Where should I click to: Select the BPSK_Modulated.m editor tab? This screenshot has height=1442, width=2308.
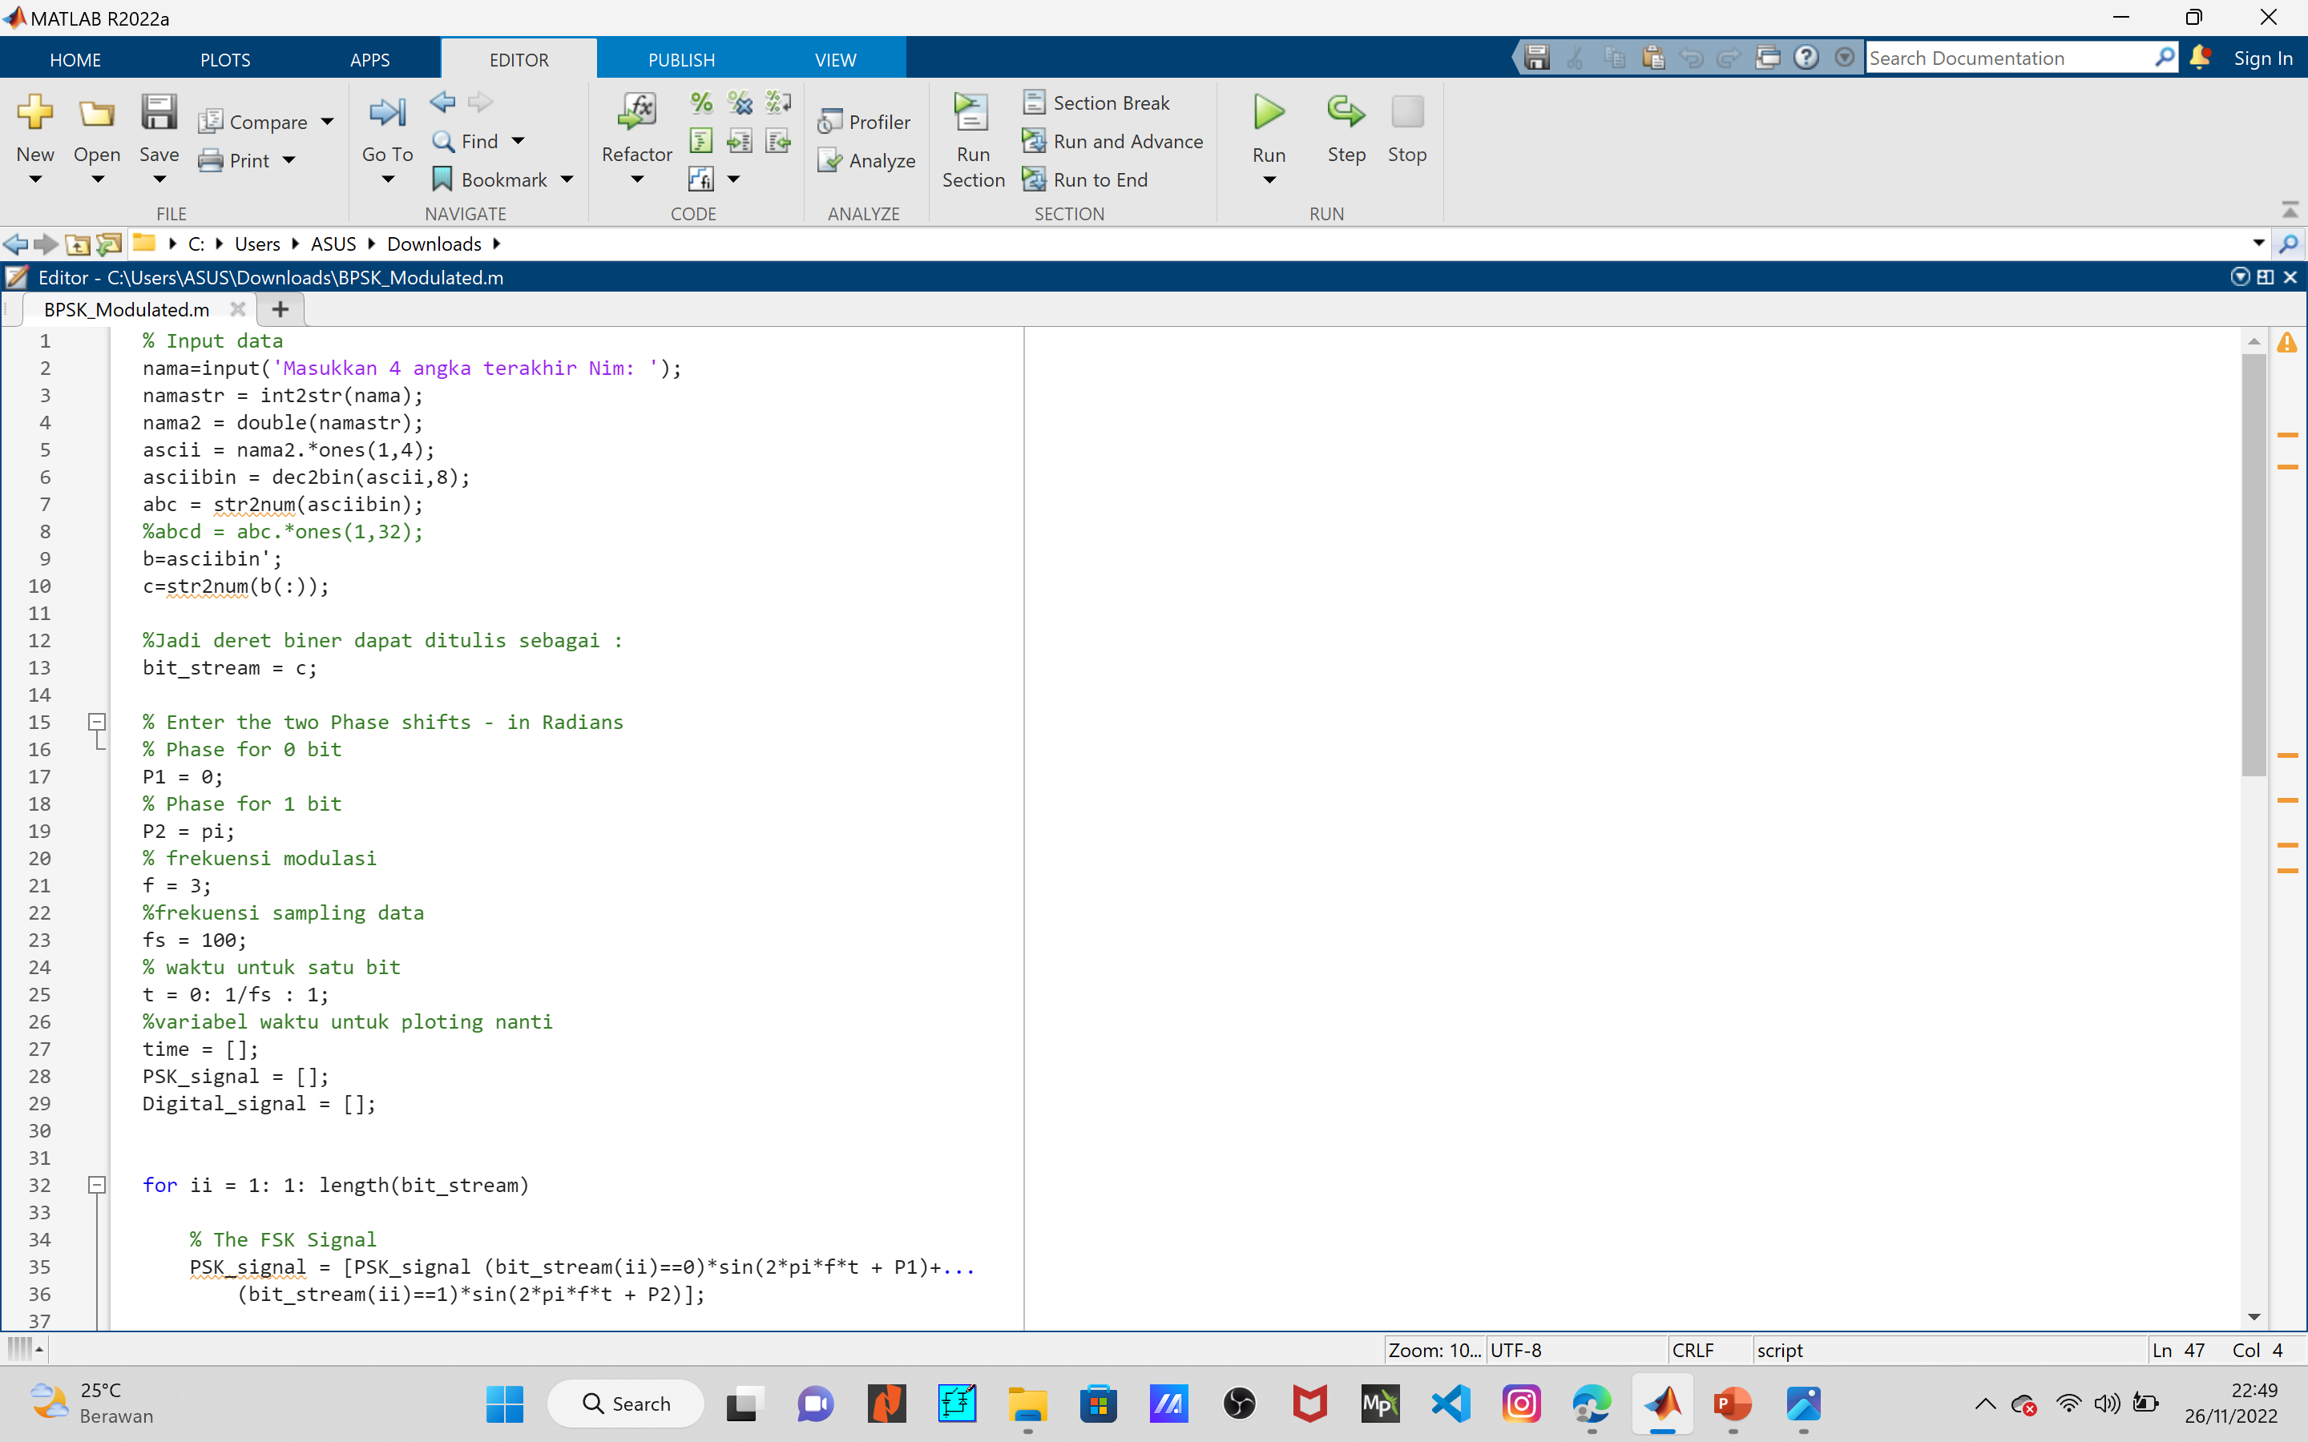126,308
